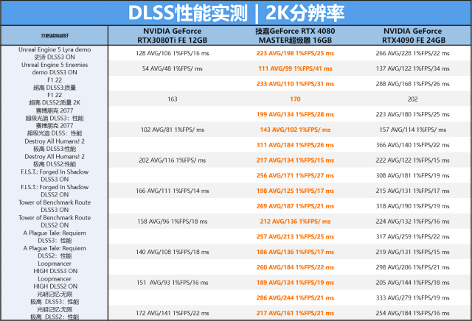The height and width of the screenshot is (321, 472).
Task: Click row label 'Unreal Engine 5 Lyra demo'
Action: point(55,49)
